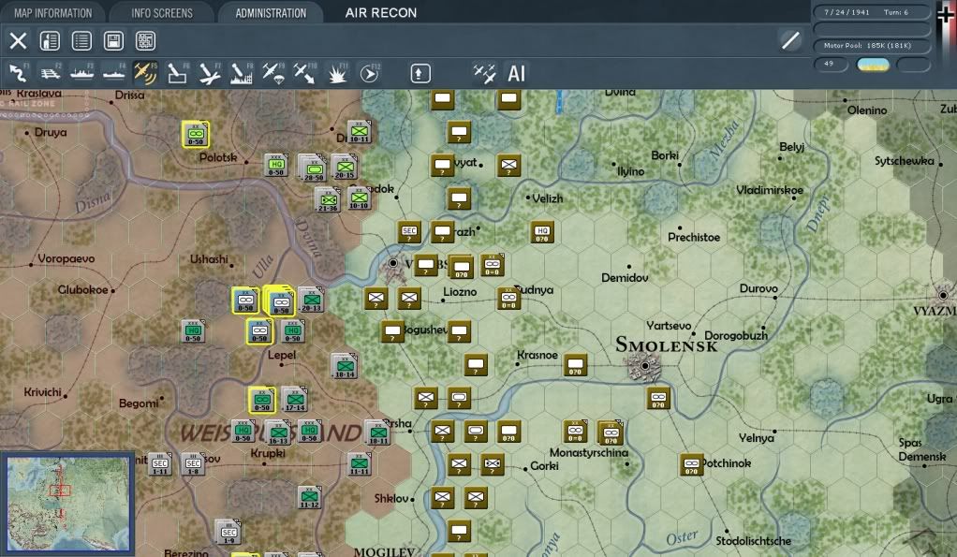Select the German unit marked 21-36
Image resolution: width=957 pixels, height=557 pixels.
[x=328, y=199]
